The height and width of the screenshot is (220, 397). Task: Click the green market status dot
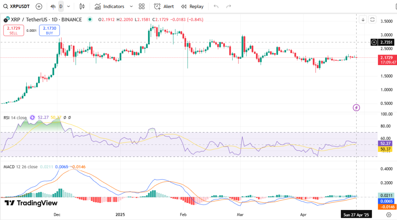90,19
